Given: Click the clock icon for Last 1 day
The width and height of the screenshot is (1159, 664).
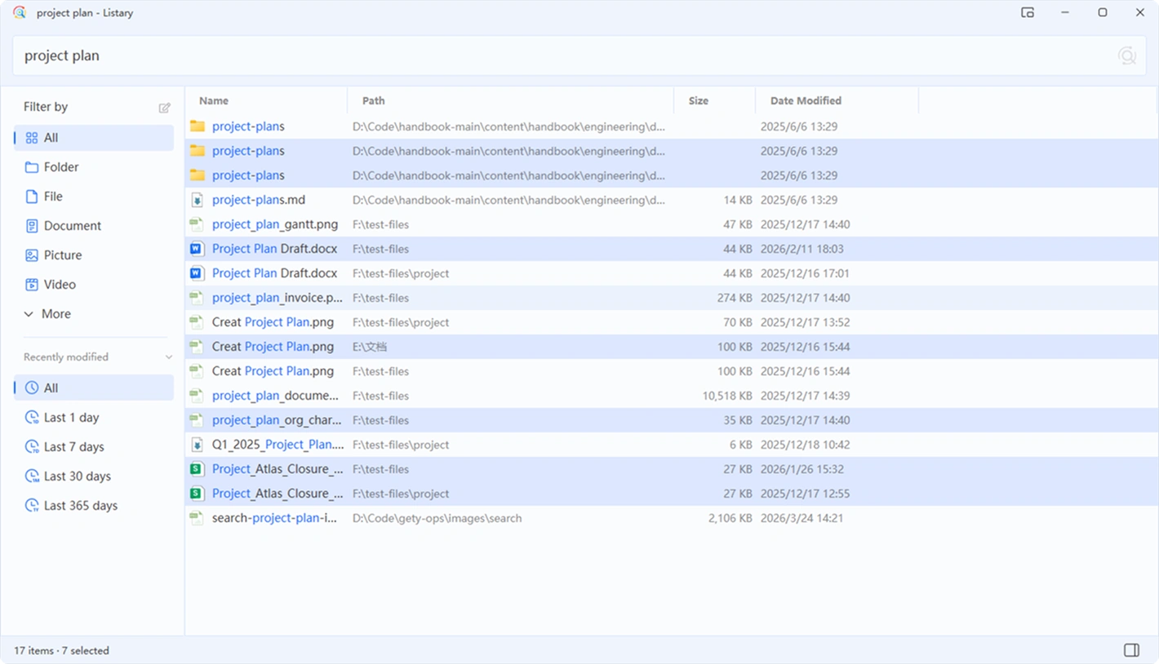Looking at the screenshot, I should [x=32, y=418].
